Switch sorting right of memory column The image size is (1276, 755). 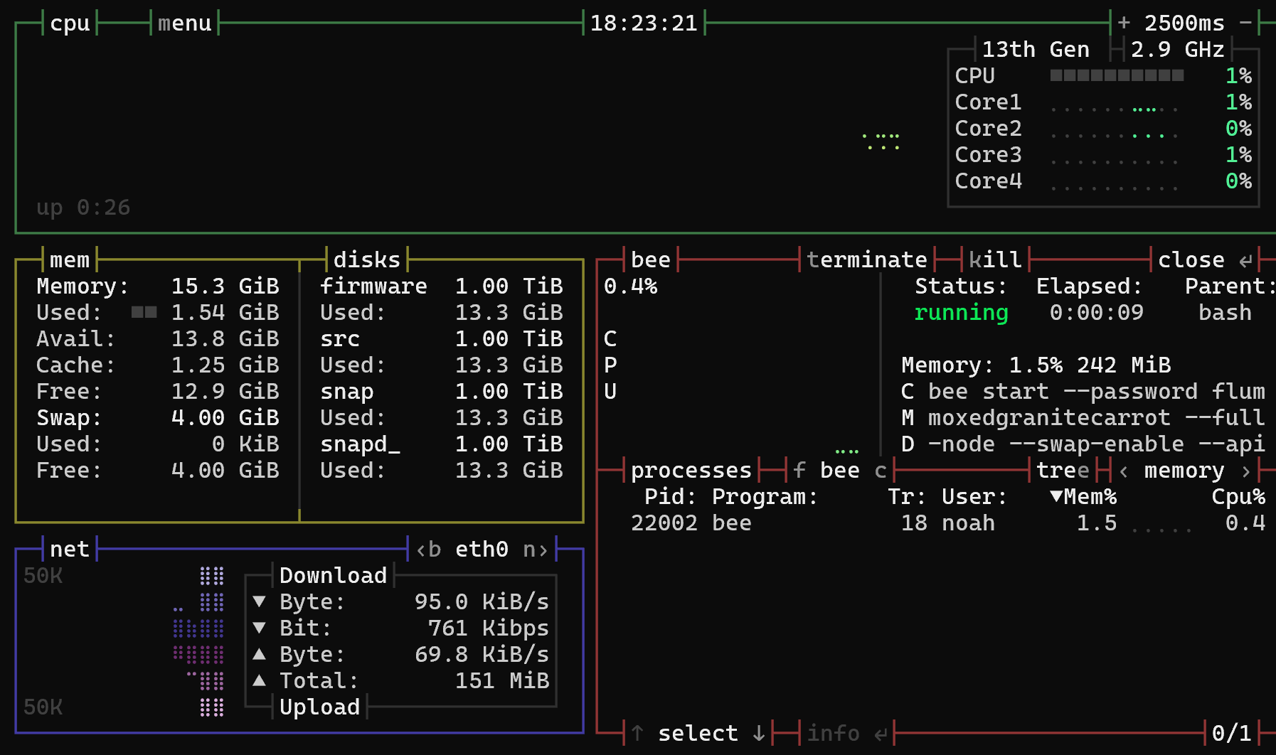[x=1245, y=471]
